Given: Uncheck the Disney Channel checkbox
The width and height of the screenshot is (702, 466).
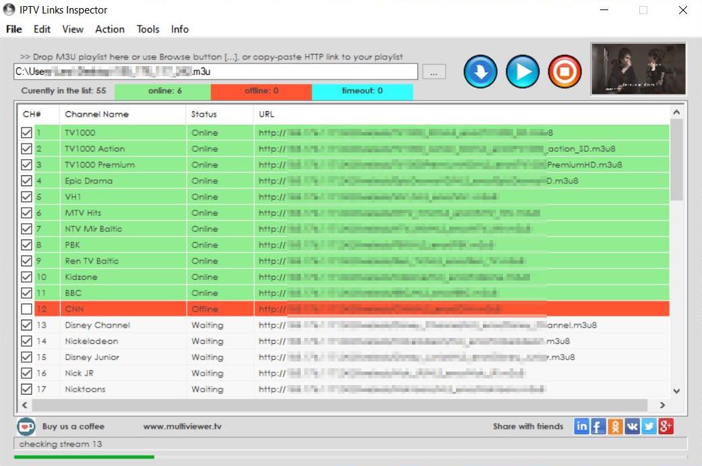Looking at the screenshot, I should click(x=26, y=325).
